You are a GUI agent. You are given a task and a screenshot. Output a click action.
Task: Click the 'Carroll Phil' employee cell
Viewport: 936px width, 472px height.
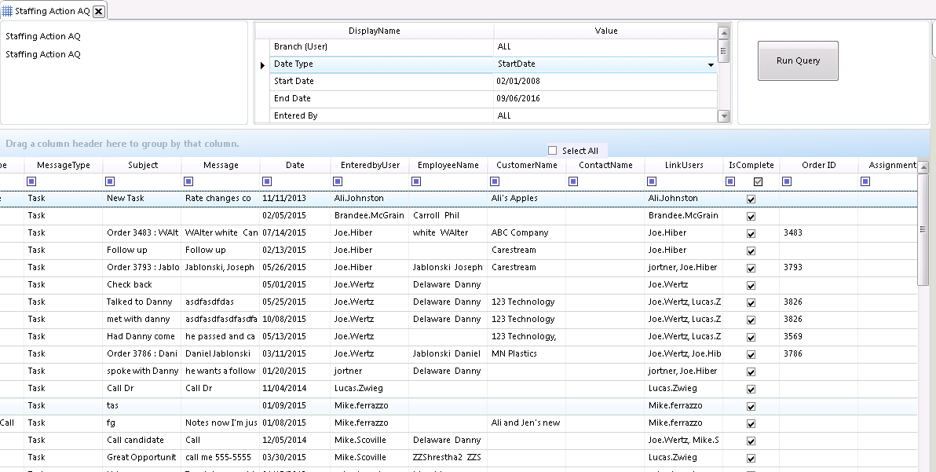[448, 216]
